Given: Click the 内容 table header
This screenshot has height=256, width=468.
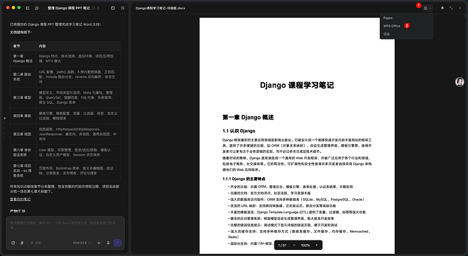Looking at the screenshot, I should pyautogui.click(x=79, y=46).
